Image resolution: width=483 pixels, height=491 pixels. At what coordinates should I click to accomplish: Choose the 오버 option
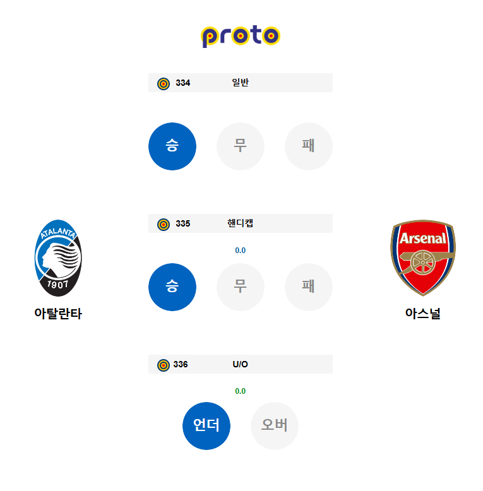point(275,426)
